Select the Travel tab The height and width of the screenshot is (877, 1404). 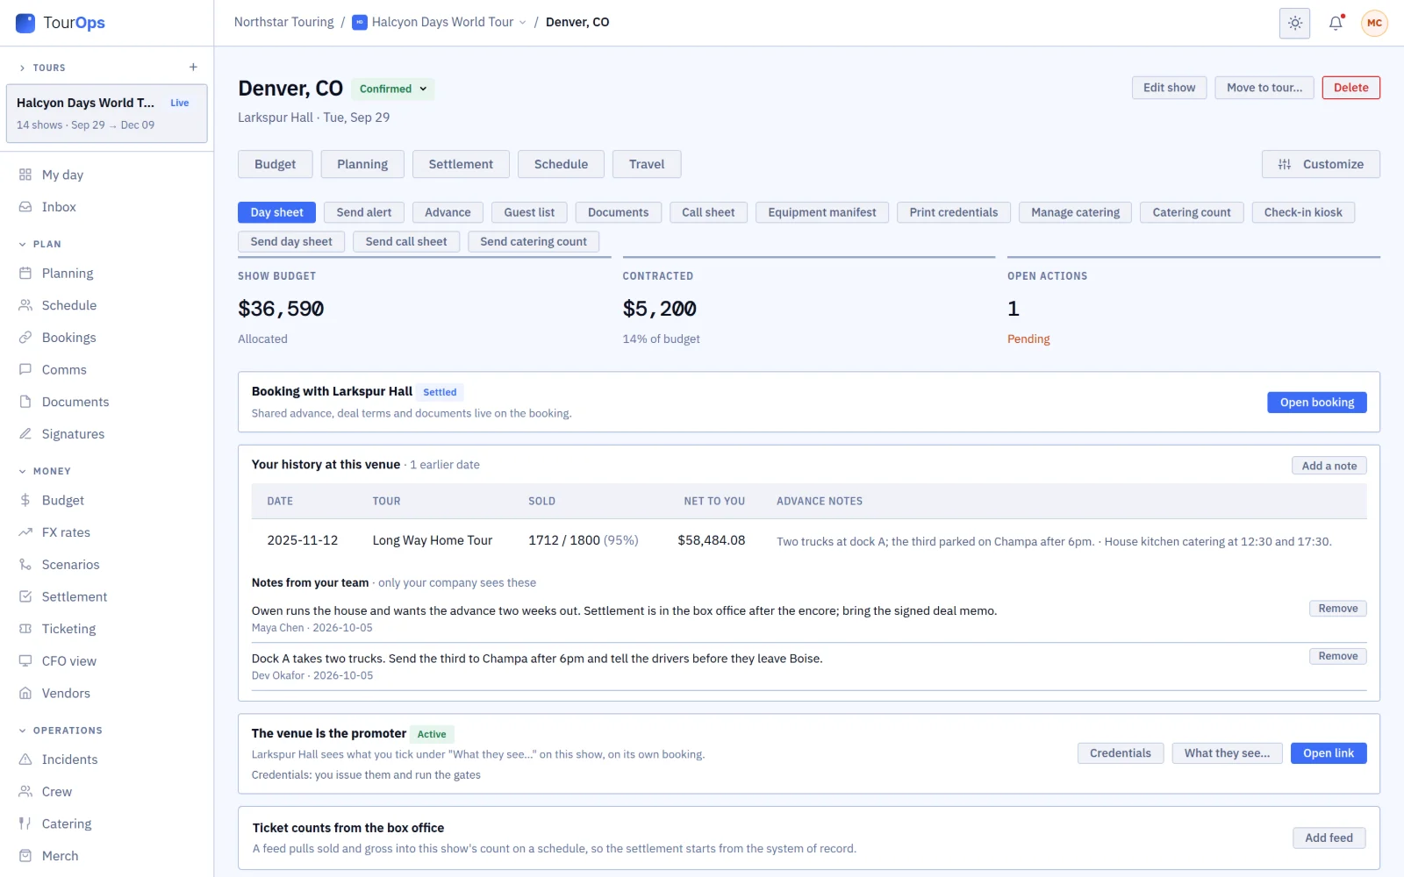pyautogui.click(x=647, y=164)
